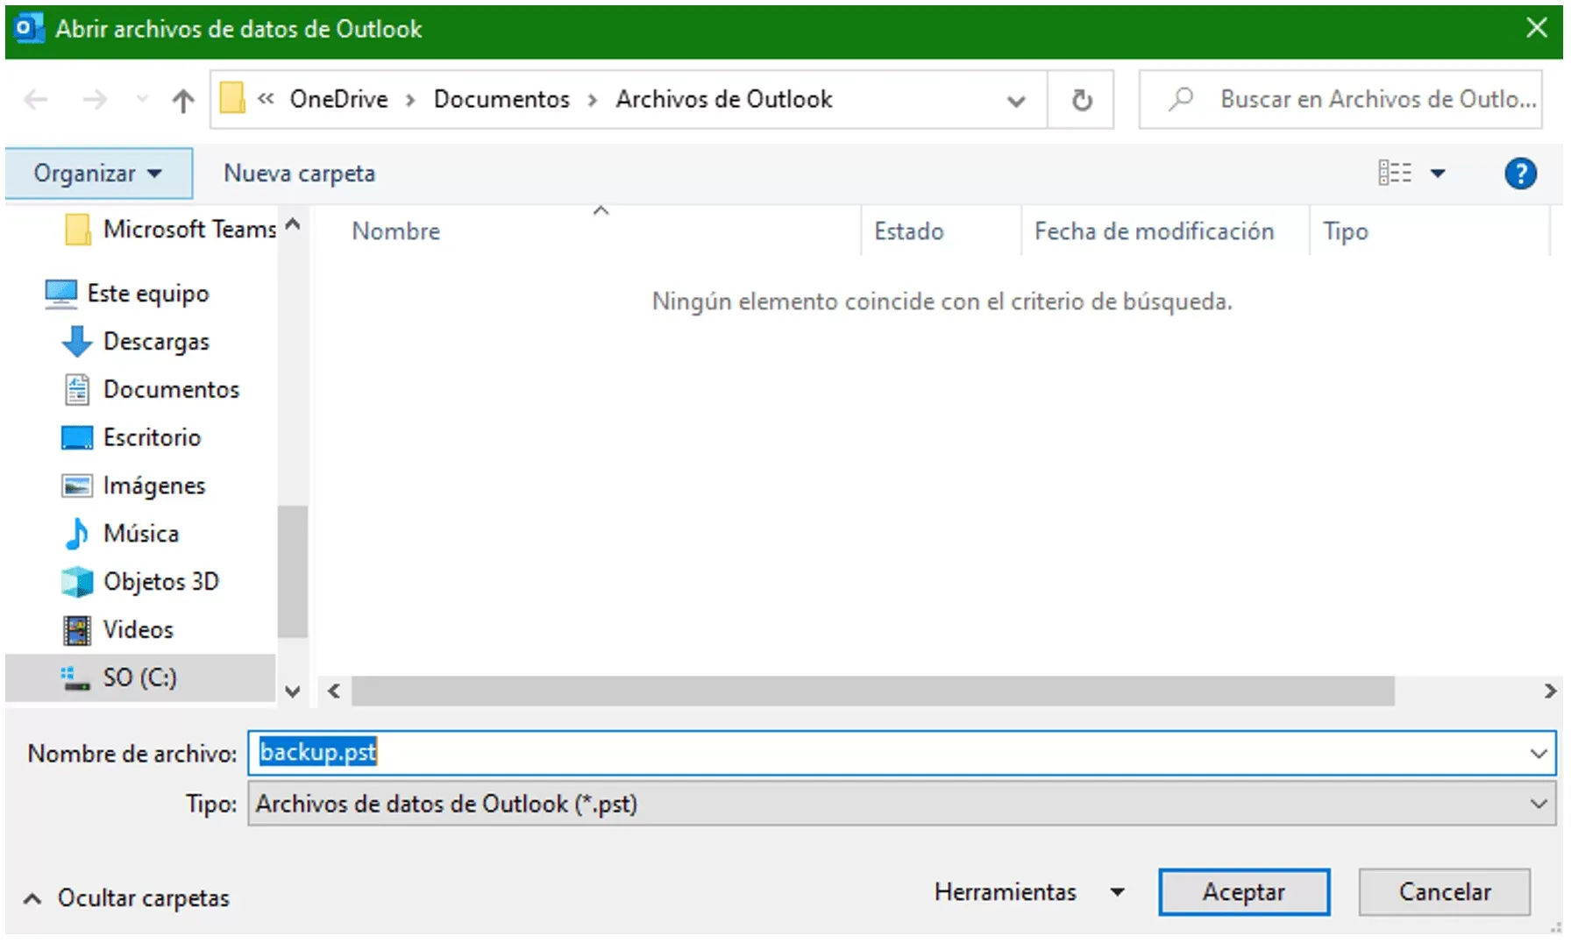Confirm with the Aceptar button
1571x943 pixels.
pos(1243,892)
